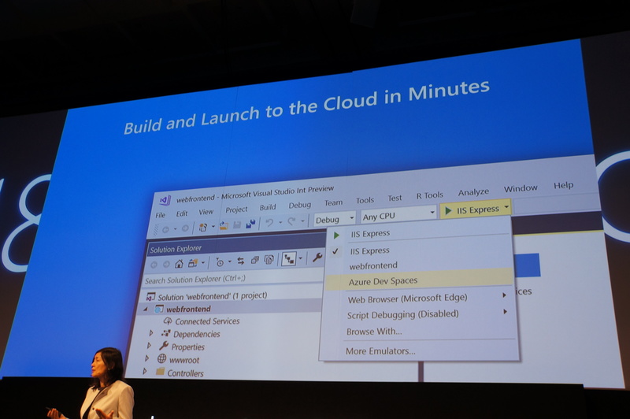
Task: Open the Any CPU platform dropdown
Action: (x=432, y=211)
